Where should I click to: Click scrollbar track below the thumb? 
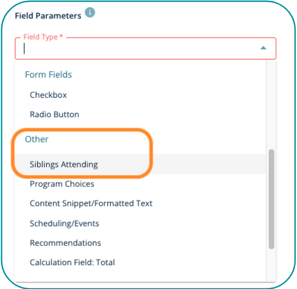tap(271, 264)
